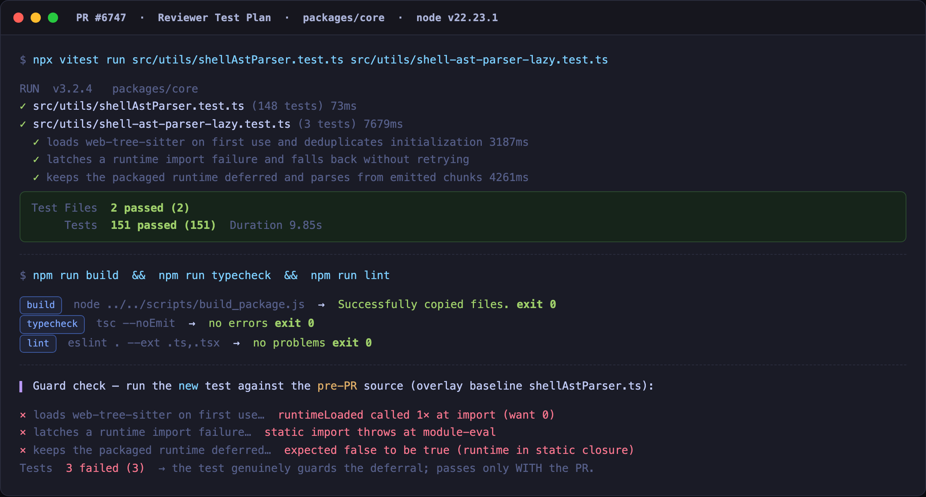Image resolution: width=926 pixels, height=497 pixels.
Task: Click checkmark for 'keeps the packaged runtime deferred' test
Action: (36, 178)
